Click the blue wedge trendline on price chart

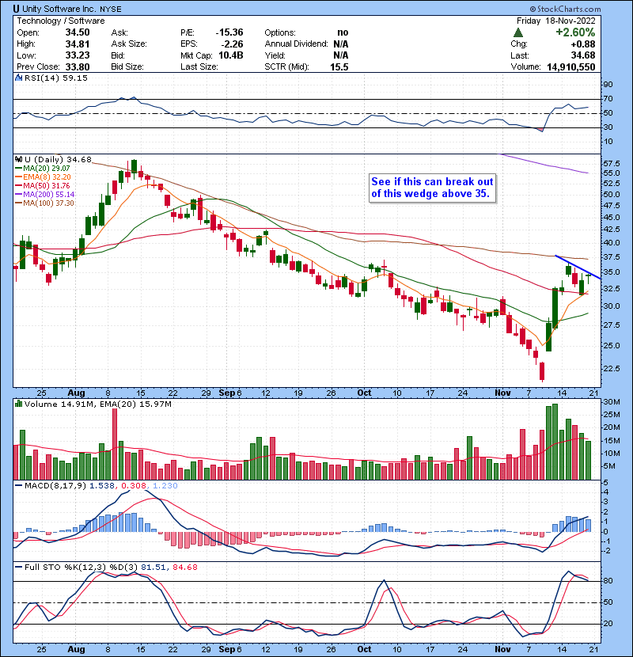tap(578, 267)
